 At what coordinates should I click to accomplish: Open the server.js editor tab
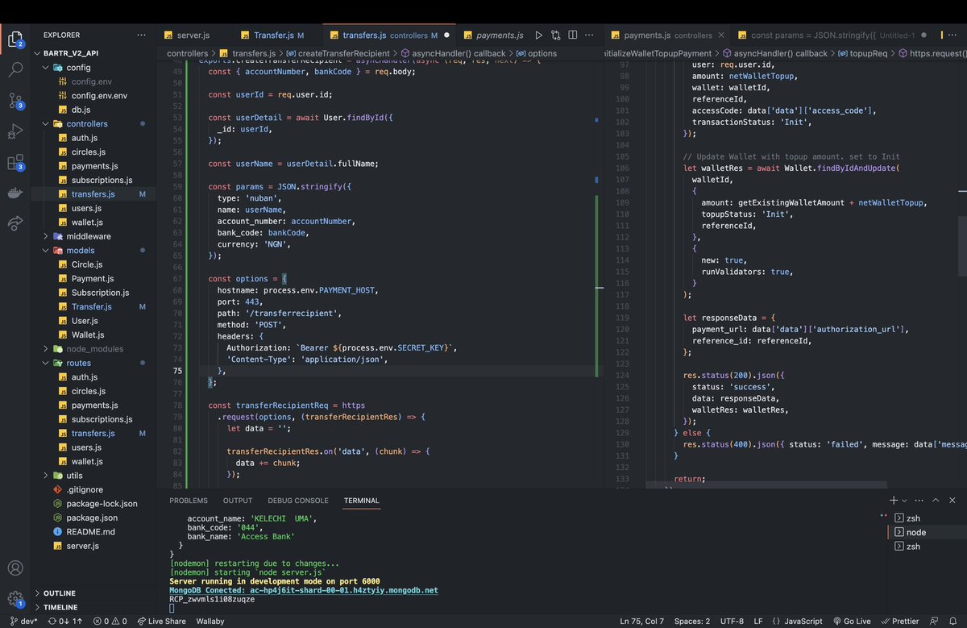tap(193, 35)
